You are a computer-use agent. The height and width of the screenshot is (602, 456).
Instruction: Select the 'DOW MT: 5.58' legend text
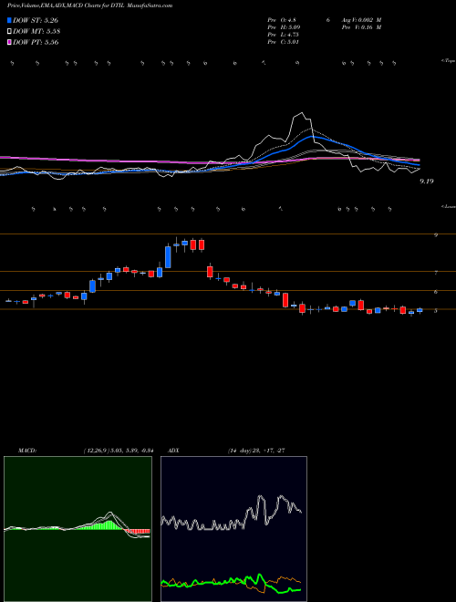click(36, 32)
